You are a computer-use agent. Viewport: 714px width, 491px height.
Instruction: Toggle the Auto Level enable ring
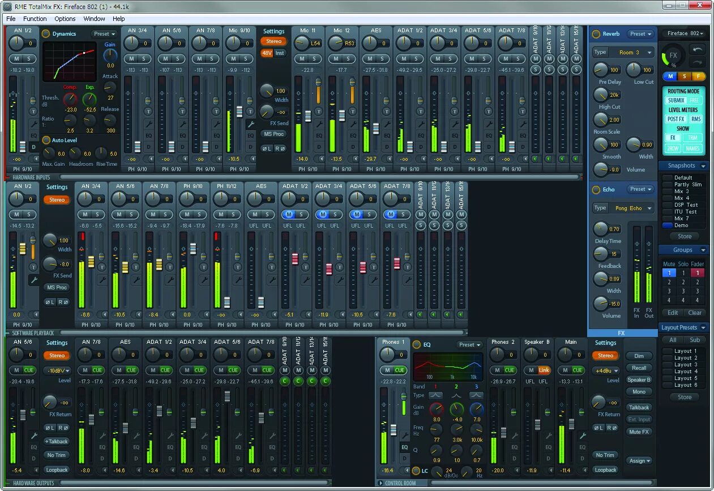(x=46, y=140)
